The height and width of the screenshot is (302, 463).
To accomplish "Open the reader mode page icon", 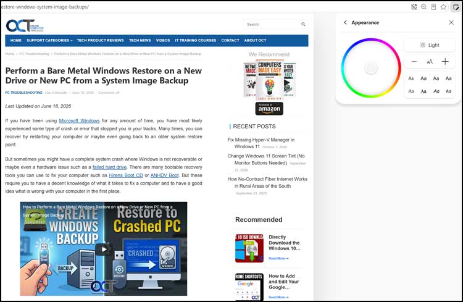I will [433, 7].
